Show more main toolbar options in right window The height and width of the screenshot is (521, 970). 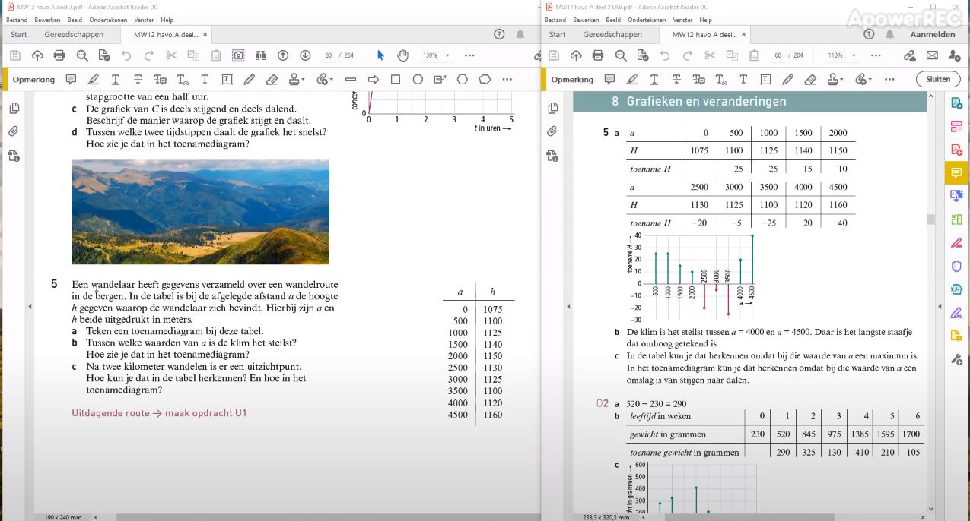tap(875, 55)
